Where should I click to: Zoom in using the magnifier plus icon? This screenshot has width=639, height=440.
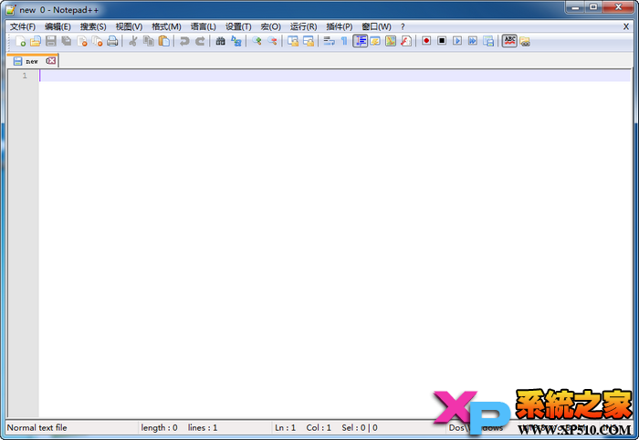[257, 41]
